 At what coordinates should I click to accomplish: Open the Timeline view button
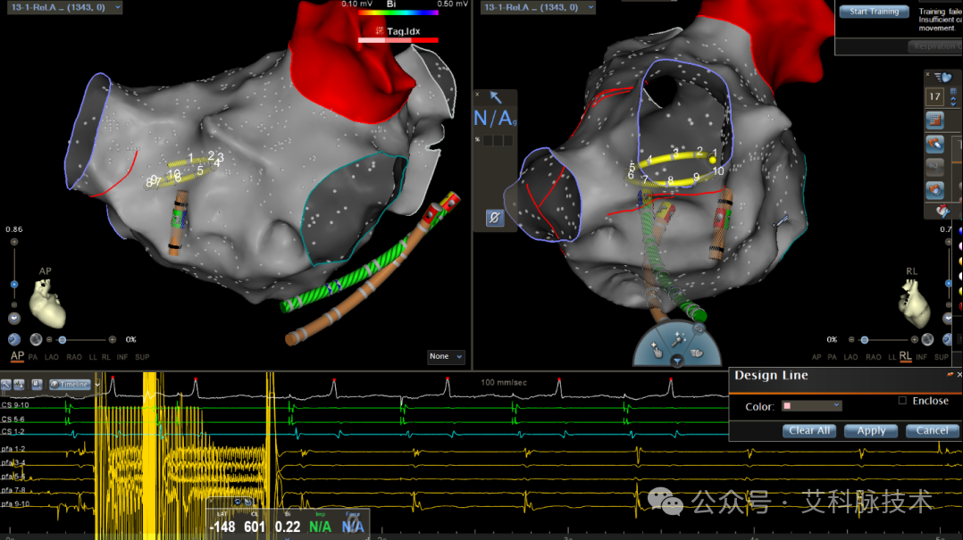[x=70, y=384]
